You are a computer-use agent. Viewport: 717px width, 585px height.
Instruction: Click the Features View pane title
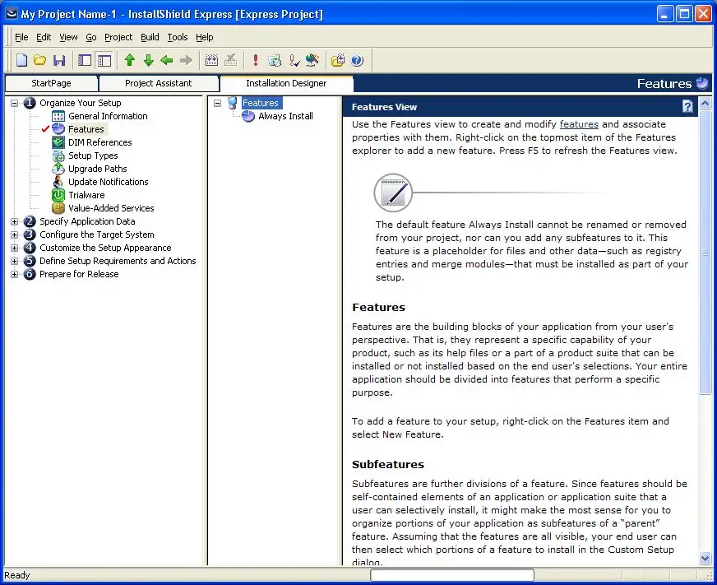384,107
